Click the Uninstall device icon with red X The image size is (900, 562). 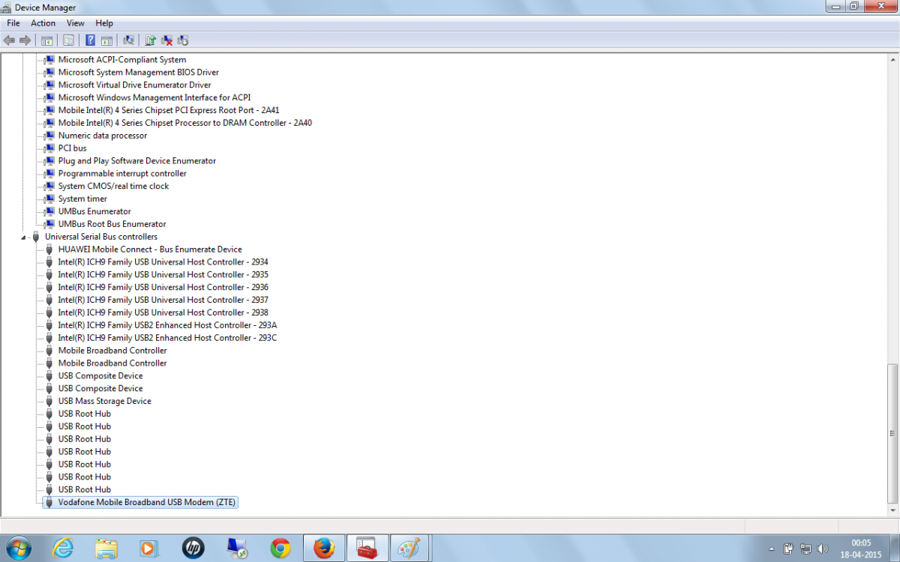[x=167, y=40]
